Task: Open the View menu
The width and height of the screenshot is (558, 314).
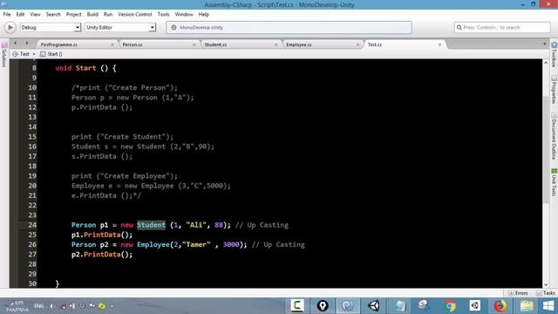Action: point(35,14)
